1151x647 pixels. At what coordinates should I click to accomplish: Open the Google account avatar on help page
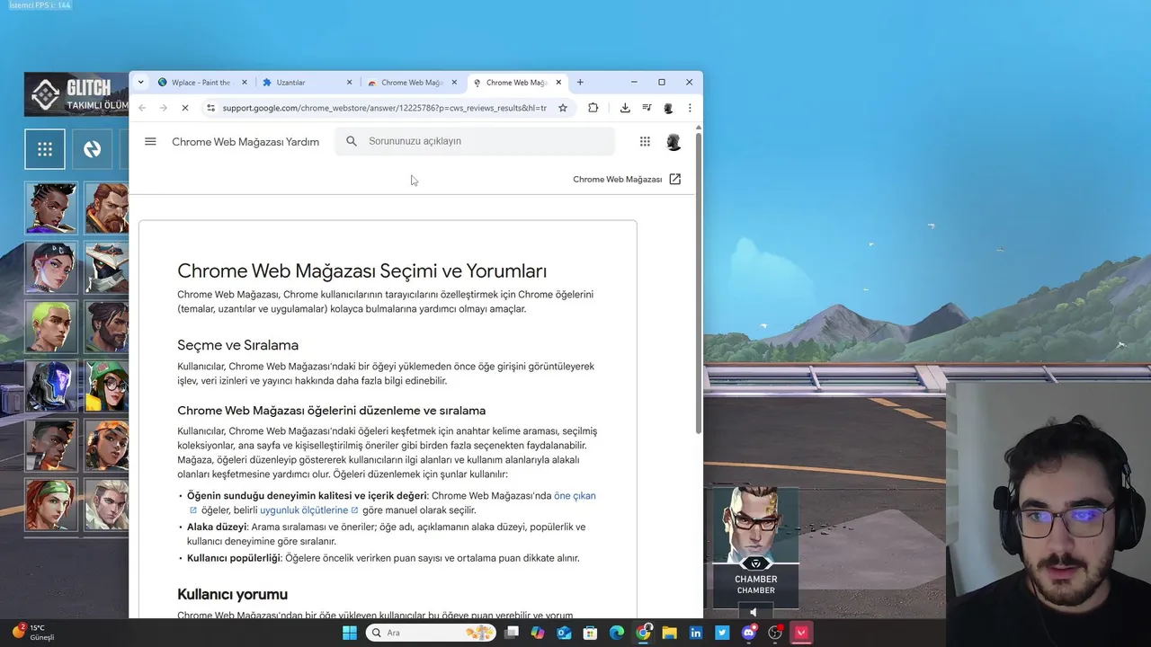tap(674, 142)
